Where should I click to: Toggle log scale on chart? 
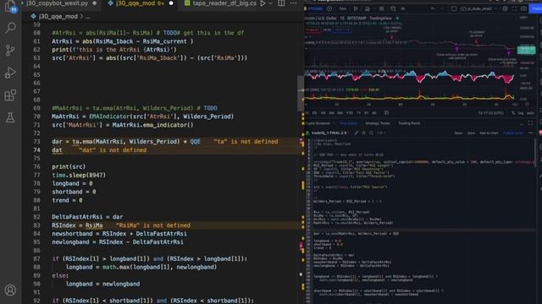[x=521, y=113]
